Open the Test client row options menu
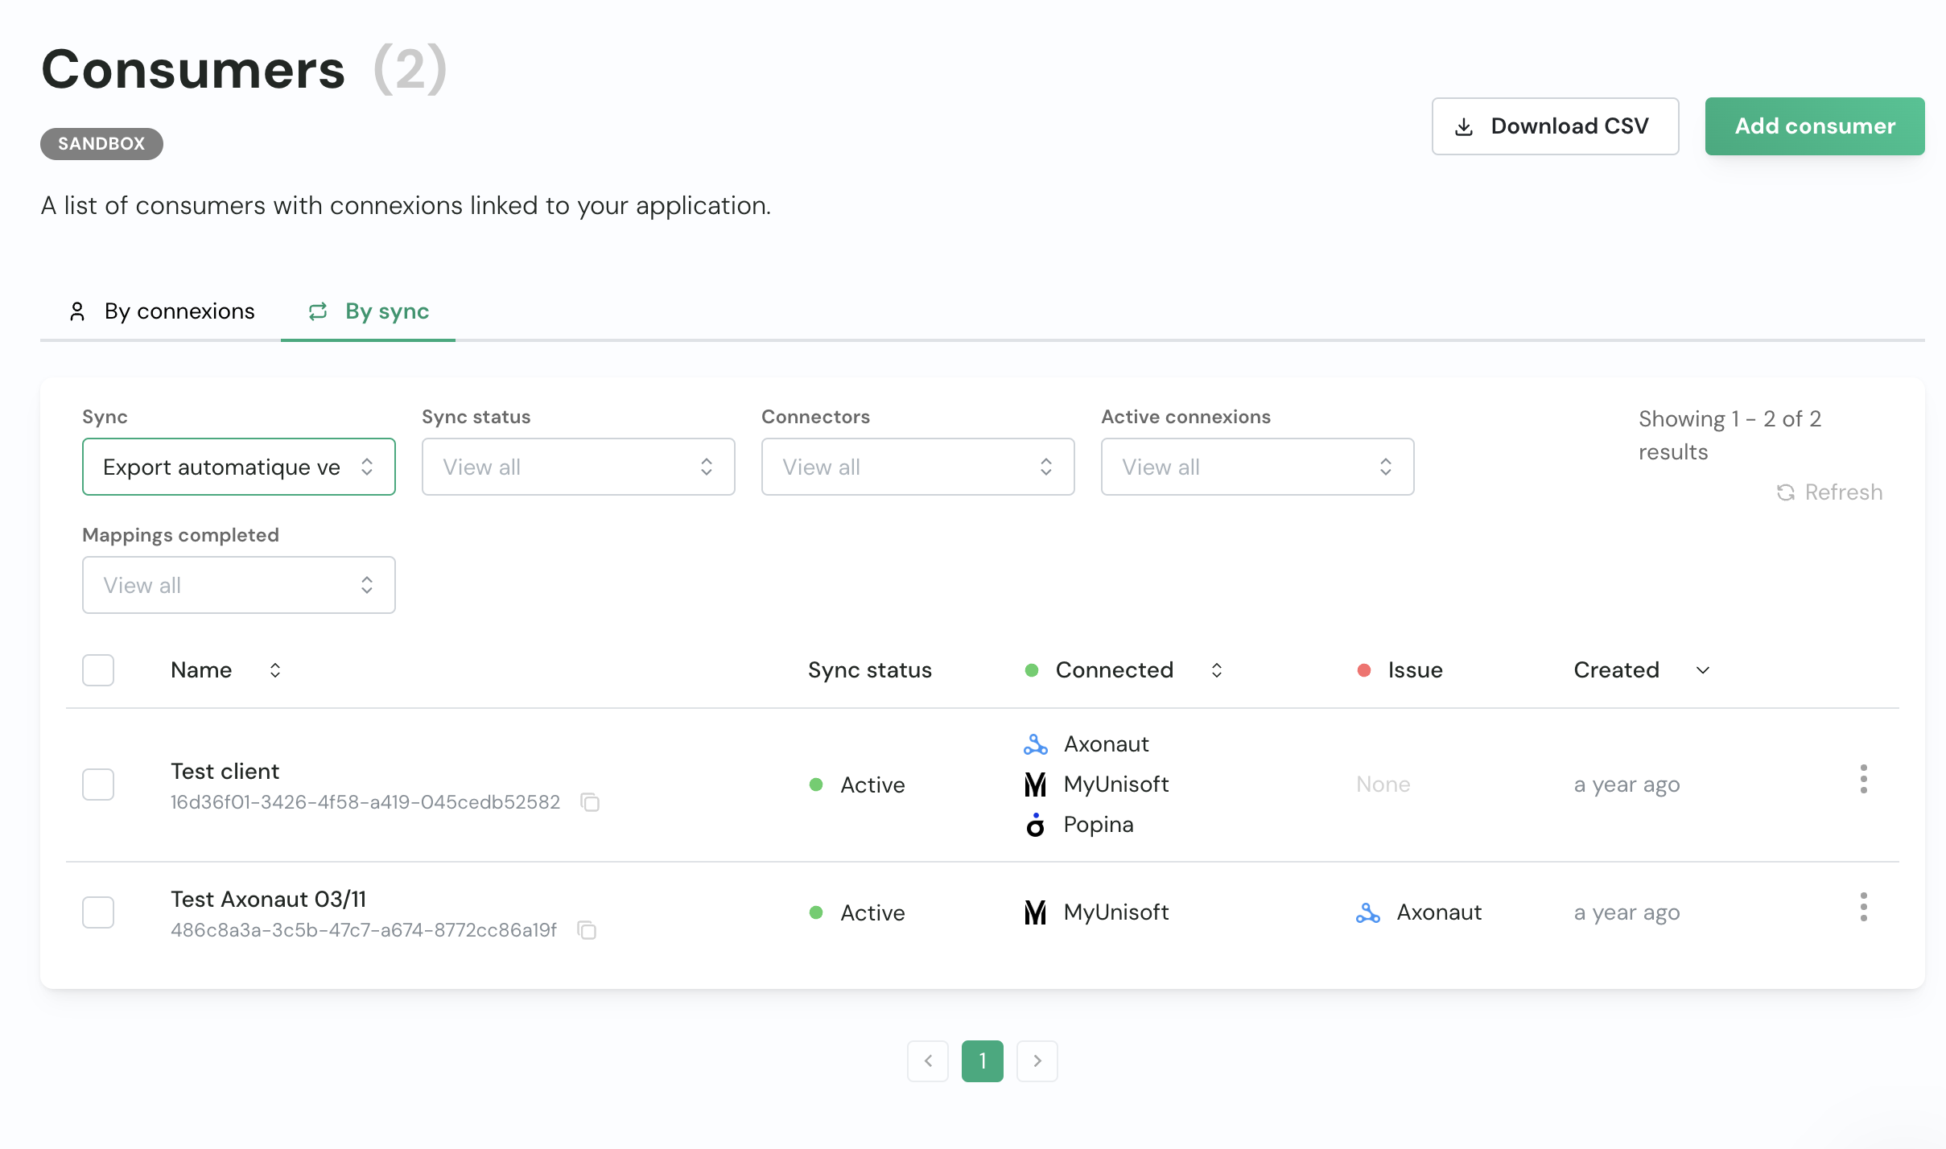 click(x=1863, y=779)
